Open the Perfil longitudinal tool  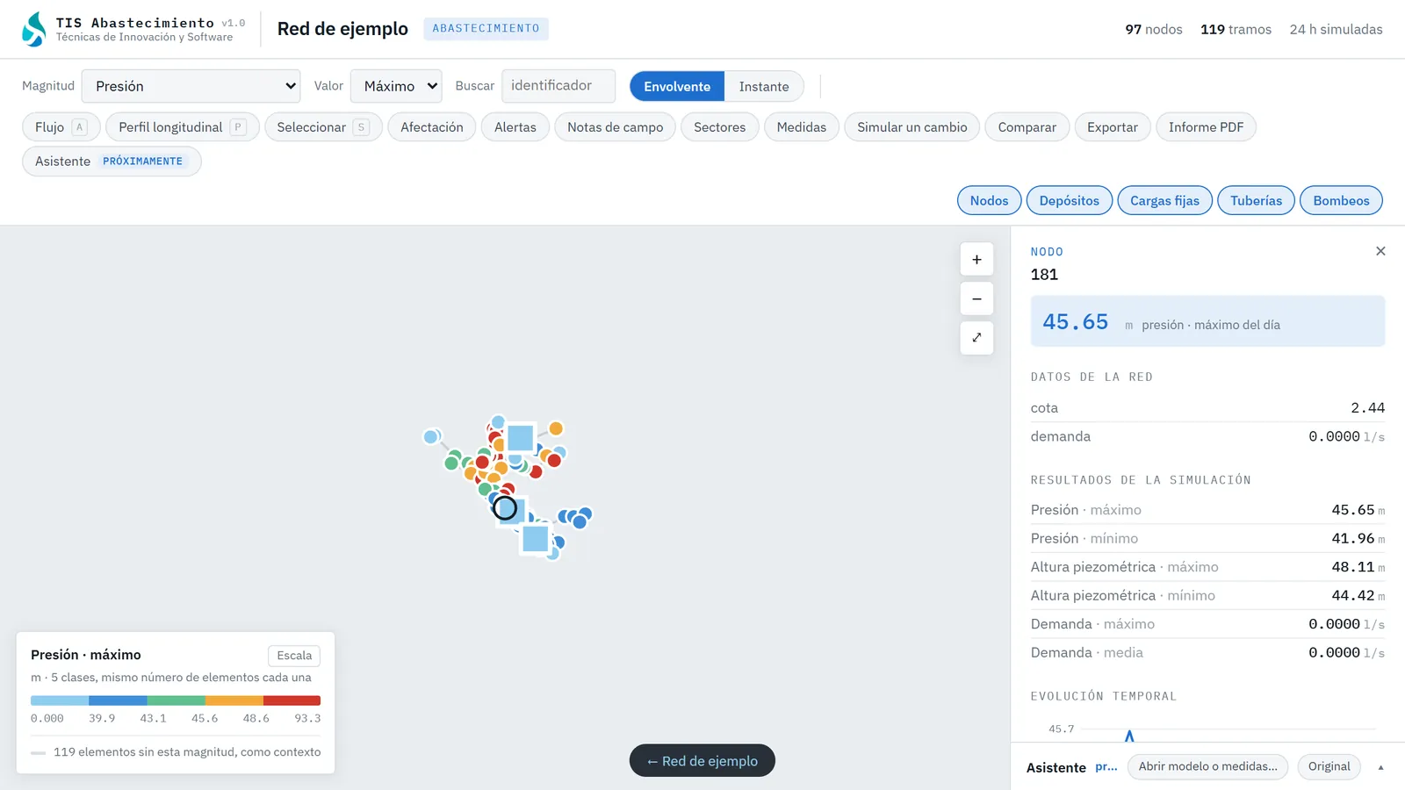click(183, 127)
